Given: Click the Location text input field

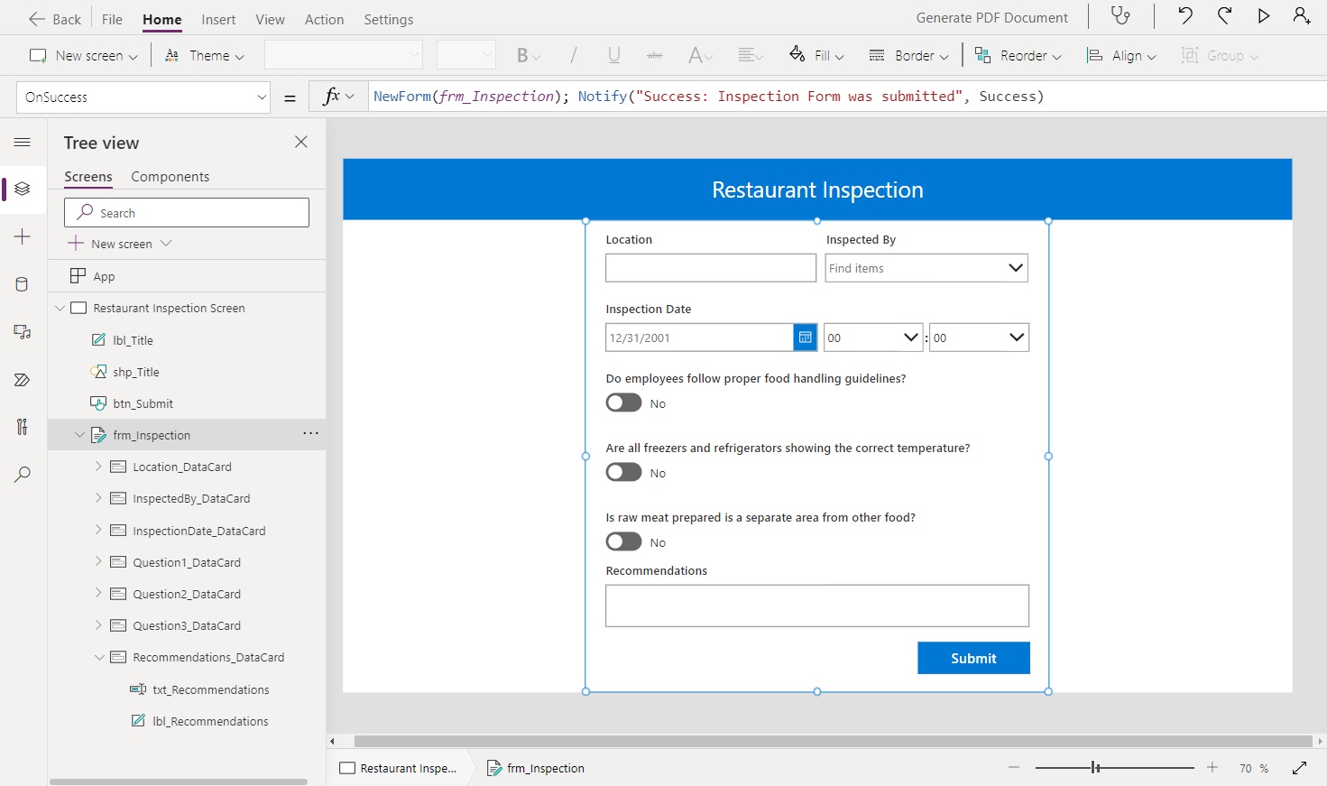Looking at the screenshot, I should [x=710, y=267].
